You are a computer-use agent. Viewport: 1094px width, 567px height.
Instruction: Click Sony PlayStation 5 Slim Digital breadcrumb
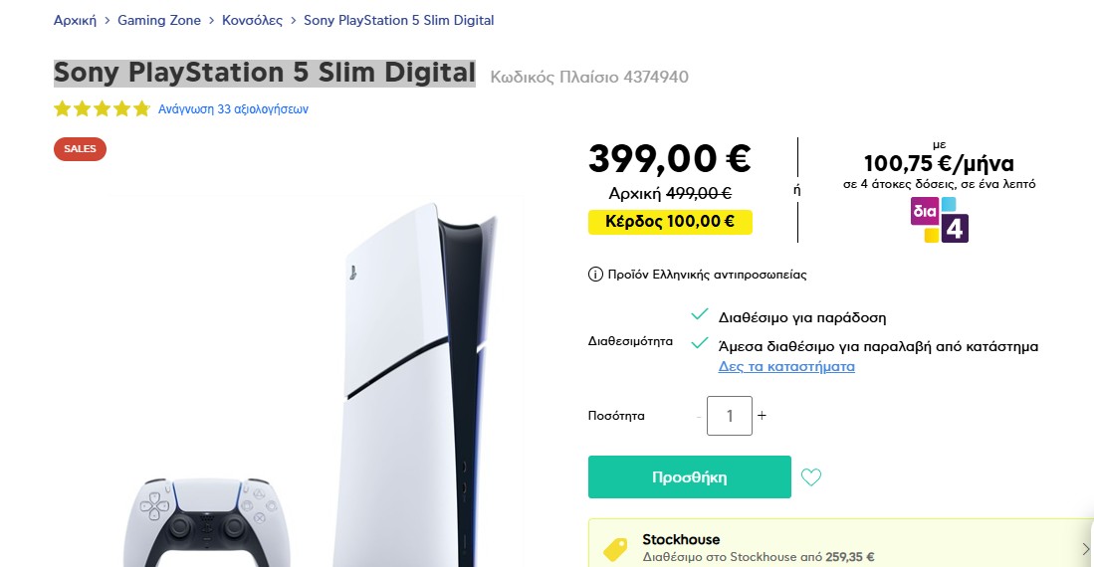click(x=398, y=20)
